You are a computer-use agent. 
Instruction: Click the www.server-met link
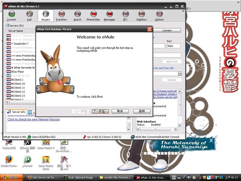[165, 97]
